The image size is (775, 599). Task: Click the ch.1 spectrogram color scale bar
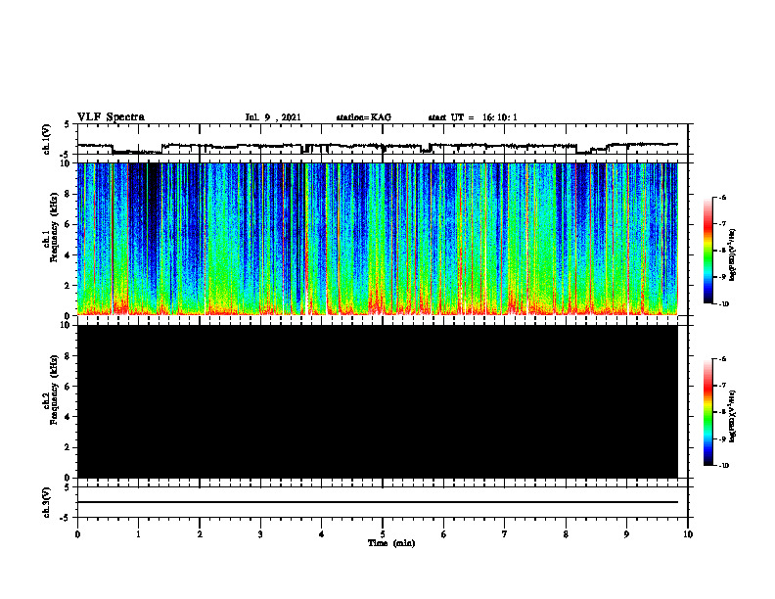[708, 251]
